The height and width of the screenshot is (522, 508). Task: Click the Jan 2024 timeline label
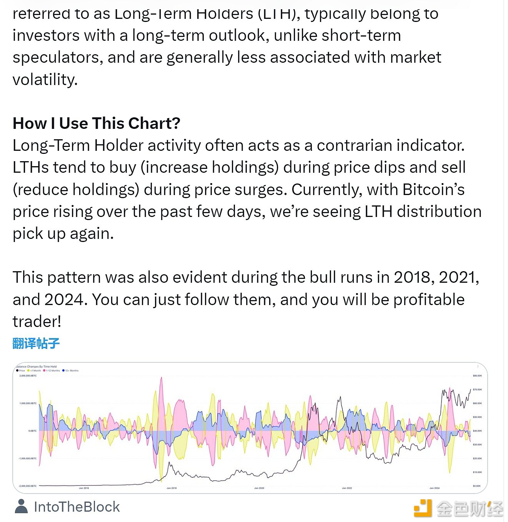coord(435,488)
